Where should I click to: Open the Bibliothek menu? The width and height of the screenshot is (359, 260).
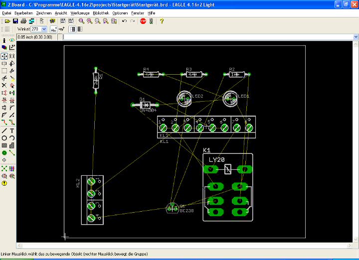(x=101, y=13)
